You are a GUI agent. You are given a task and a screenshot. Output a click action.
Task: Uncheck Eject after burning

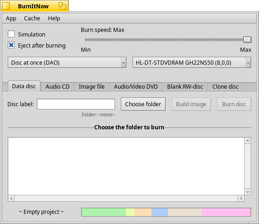pos(11,45)
